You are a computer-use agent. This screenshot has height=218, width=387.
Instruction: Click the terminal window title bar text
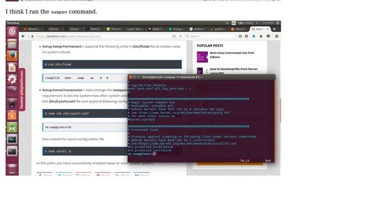[x=172, y=77]
